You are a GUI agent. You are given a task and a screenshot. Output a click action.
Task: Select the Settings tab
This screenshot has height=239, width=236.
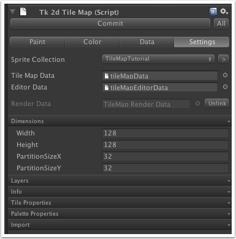click(202, 42)
